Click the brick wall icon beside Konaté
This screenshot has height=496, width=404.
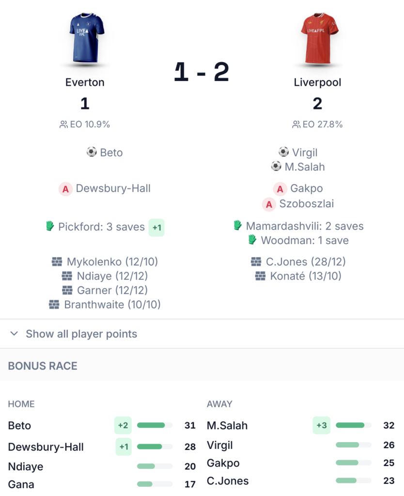[261, 276]
